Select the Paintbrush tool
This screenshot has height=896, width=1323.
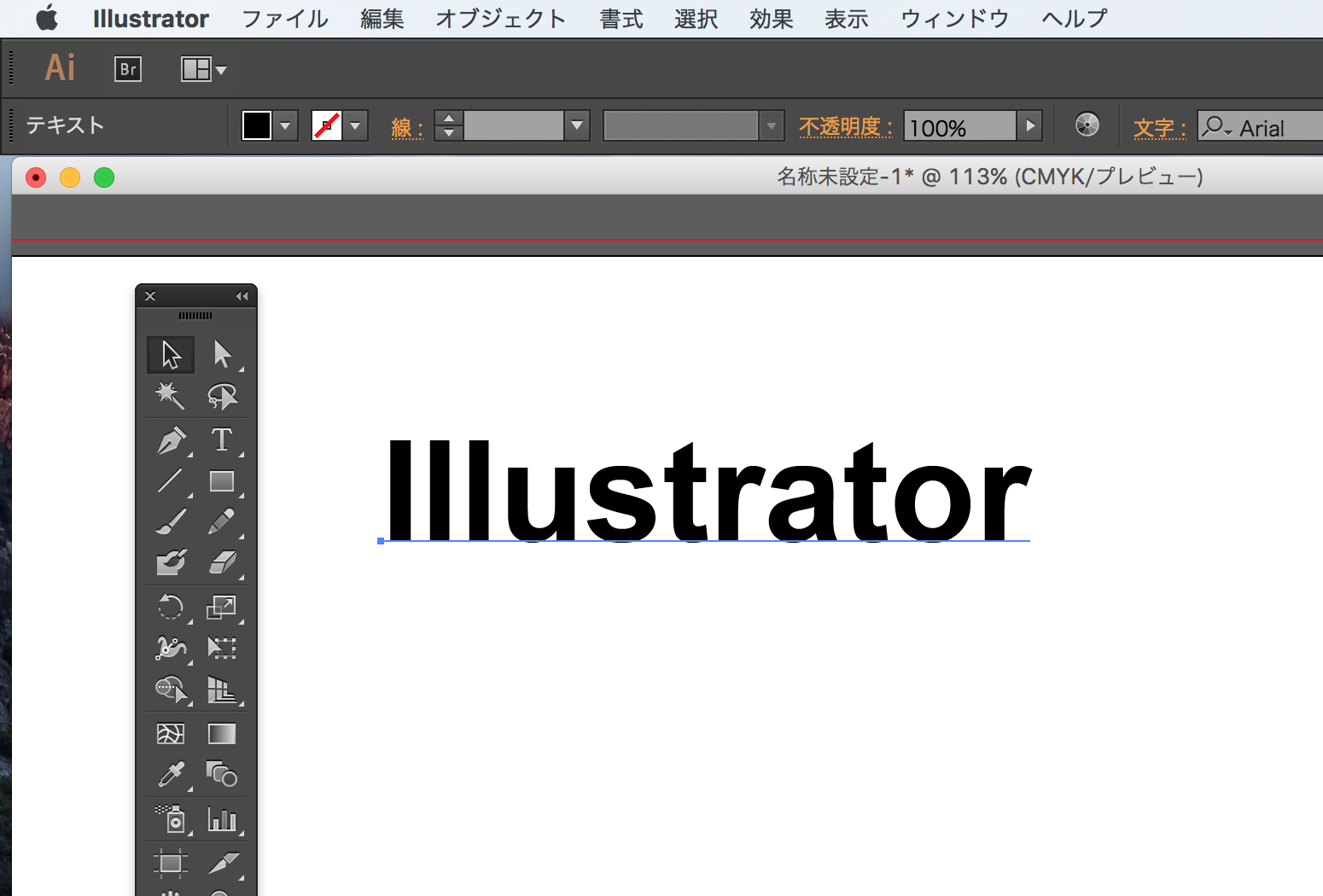(x=171, y=521)
